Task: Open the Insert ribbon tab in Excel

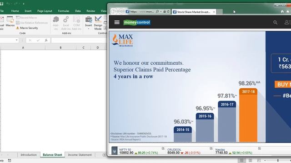Action: pos(28,11)
